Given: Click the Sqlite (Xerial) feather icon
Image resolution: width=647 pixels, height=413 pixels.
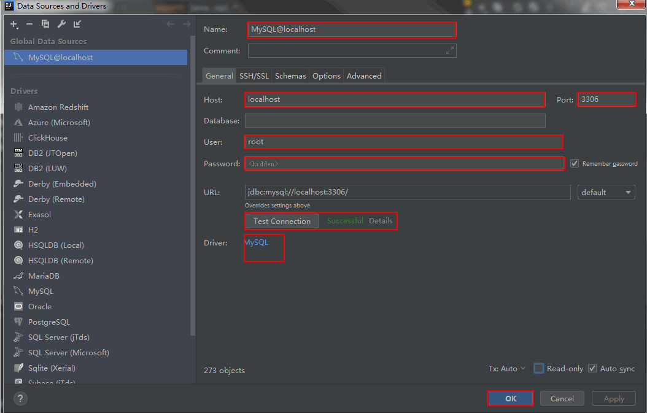Looking at the screenshot, I should (x=18, y=368).
